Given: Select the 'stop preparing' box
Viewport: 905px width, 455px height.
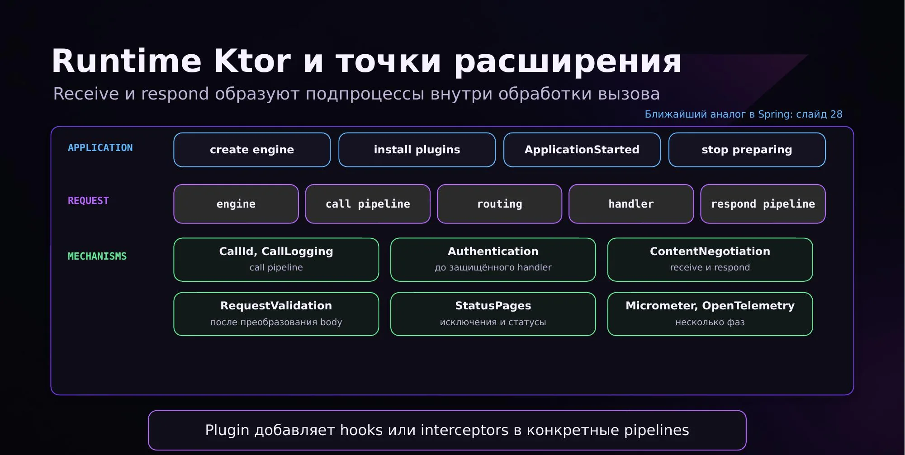Looking at the screenshot, I should pyautogui.click(x=747, y=150).
